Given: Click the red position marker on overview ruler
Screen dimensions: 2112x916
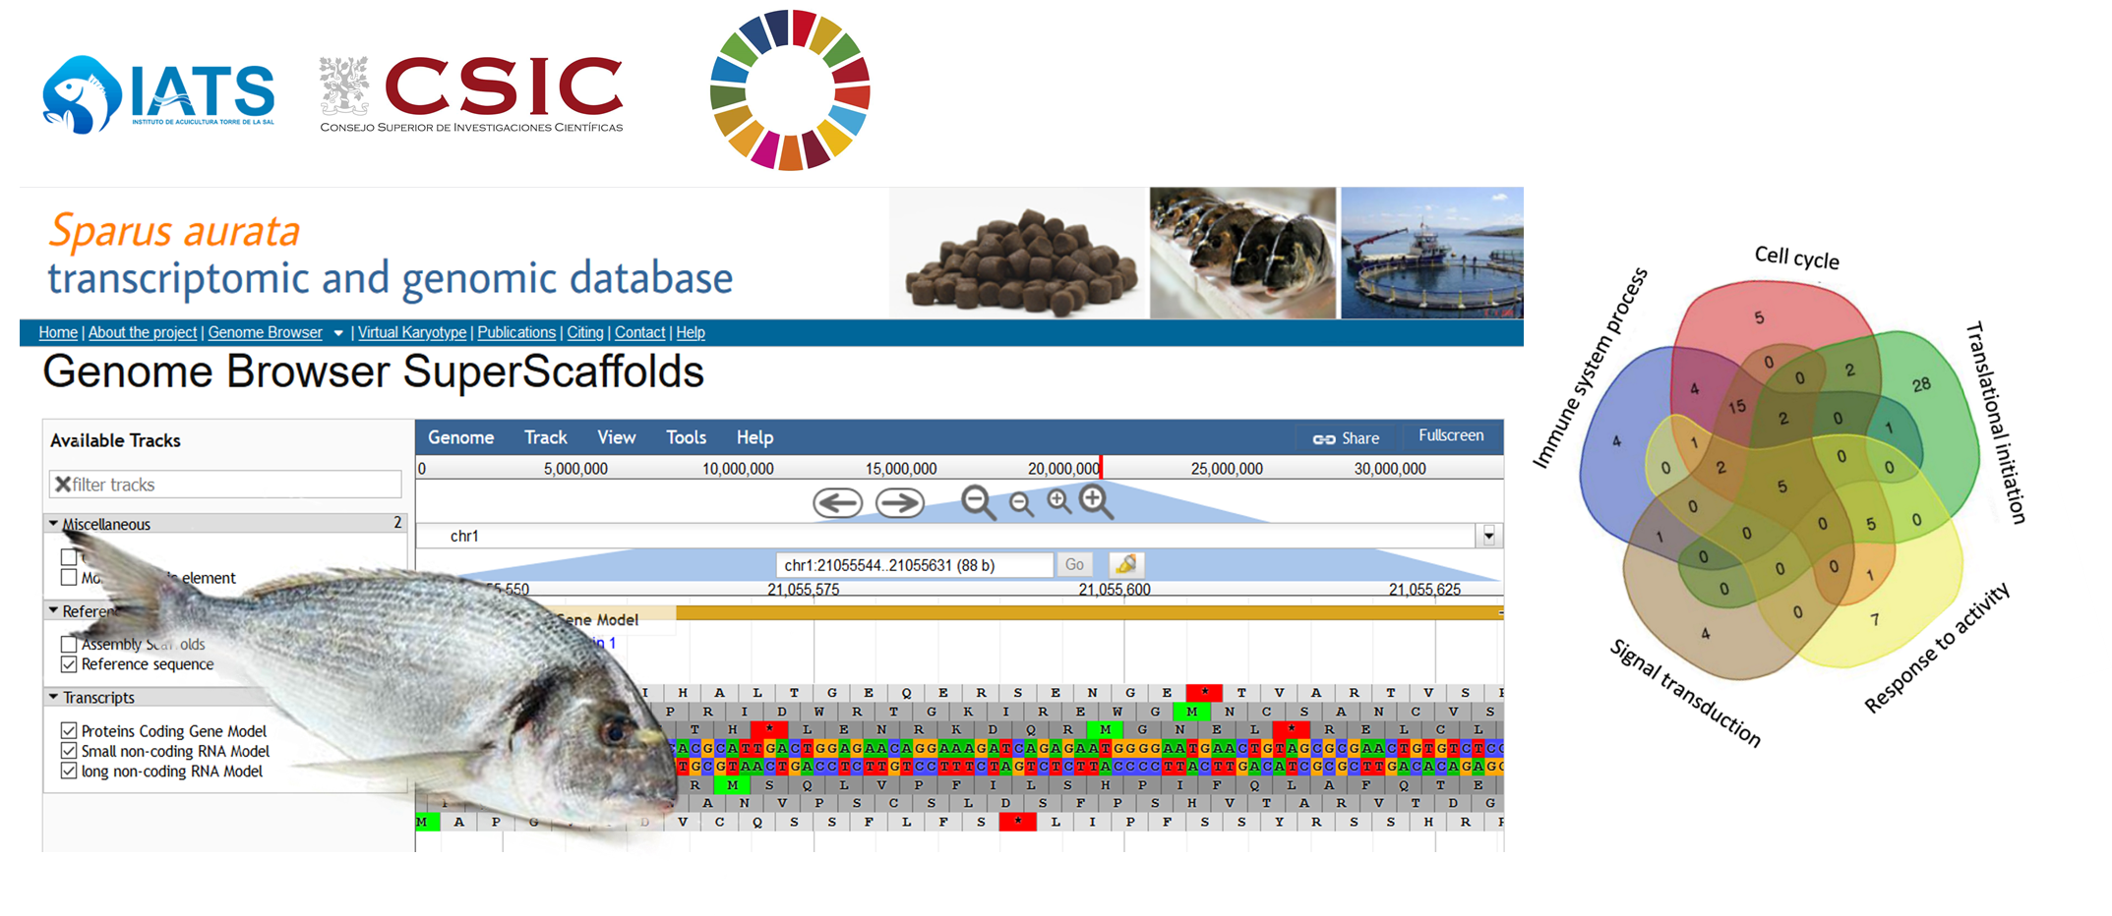Looking at the screenshot, I should point(1101,467).
